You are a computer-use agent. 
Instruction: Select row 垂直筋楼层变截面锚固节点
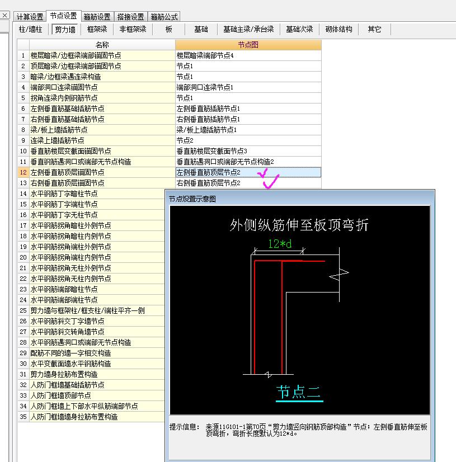(x=102, y=151)
